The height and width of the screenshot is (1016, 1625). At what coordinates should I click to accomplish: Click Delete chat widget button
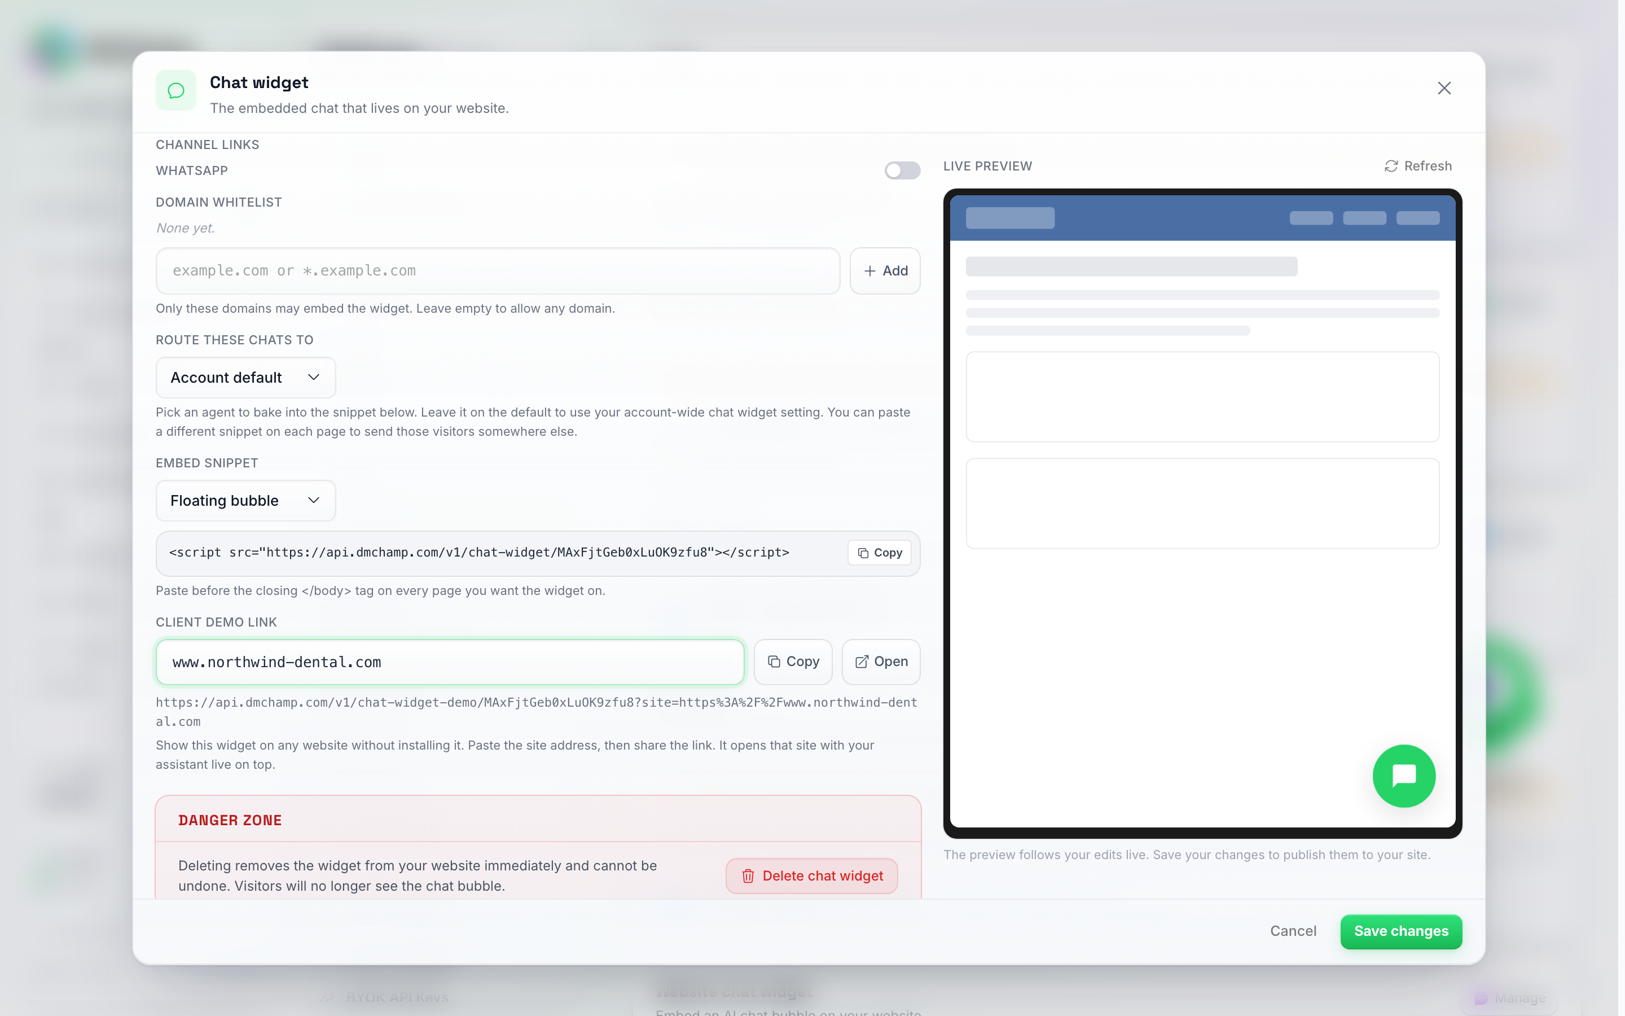coord(812,876)
